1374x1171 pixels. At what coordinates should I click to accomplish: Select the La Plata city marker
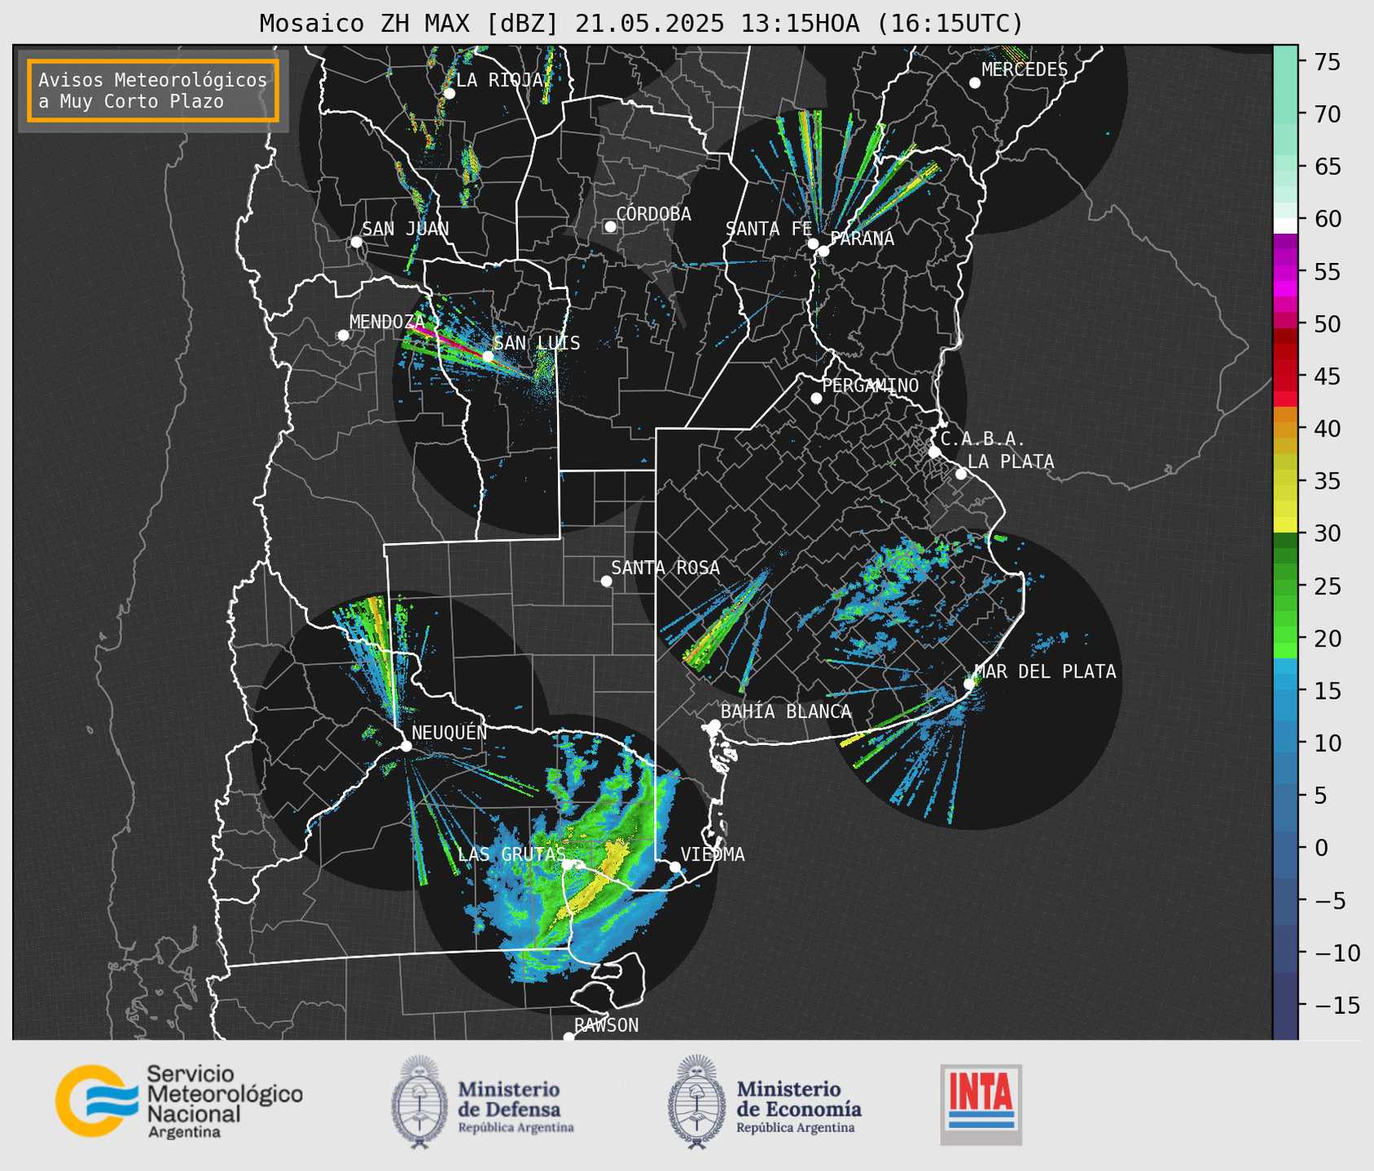click(961, 474)
